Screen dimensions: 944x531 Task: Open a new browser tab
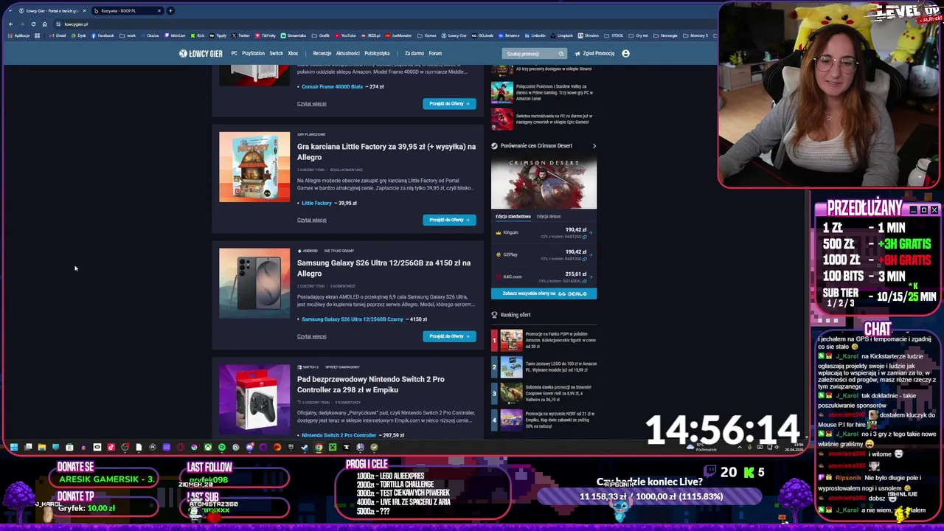[170, 10]
